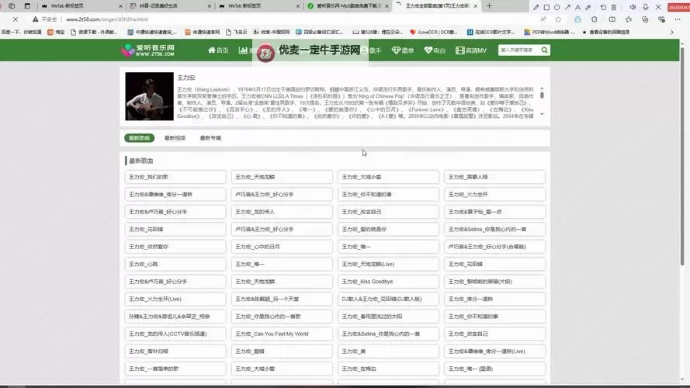Add page to favorites star icon
The height and width of the screenshot is (388, 690).
coord(558,19)
